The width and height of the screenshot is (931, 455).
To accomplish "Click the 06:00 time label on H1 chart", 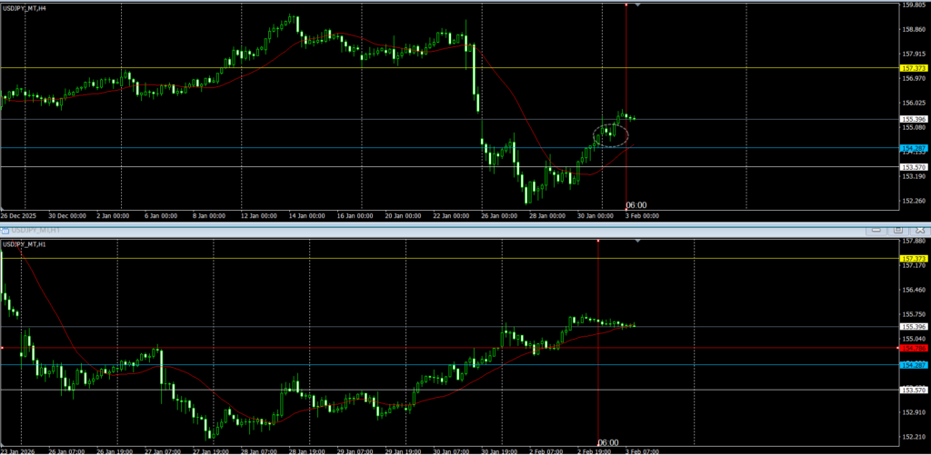I will coord(607,442).
